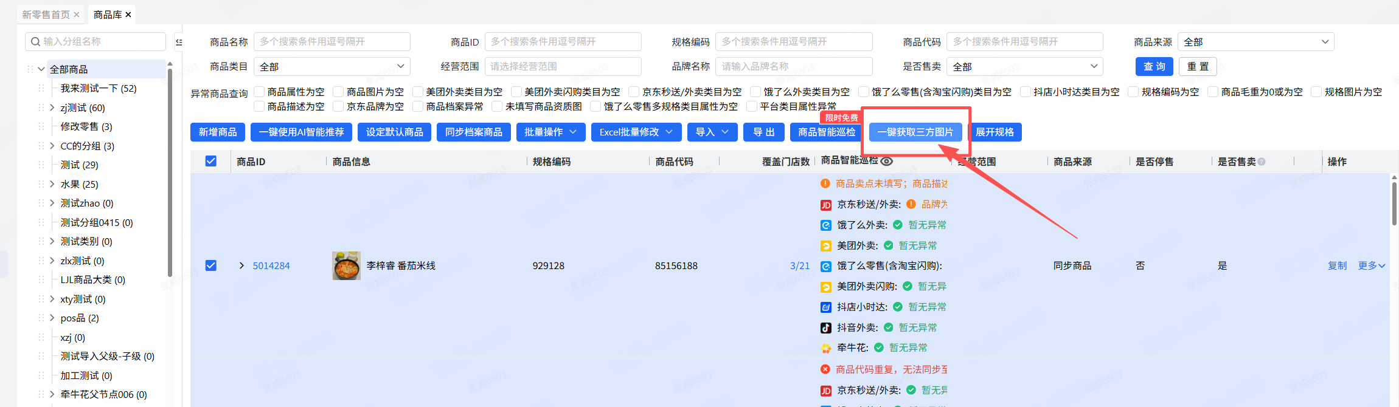Check the 商品图片为空 filter

click(339, 92)
